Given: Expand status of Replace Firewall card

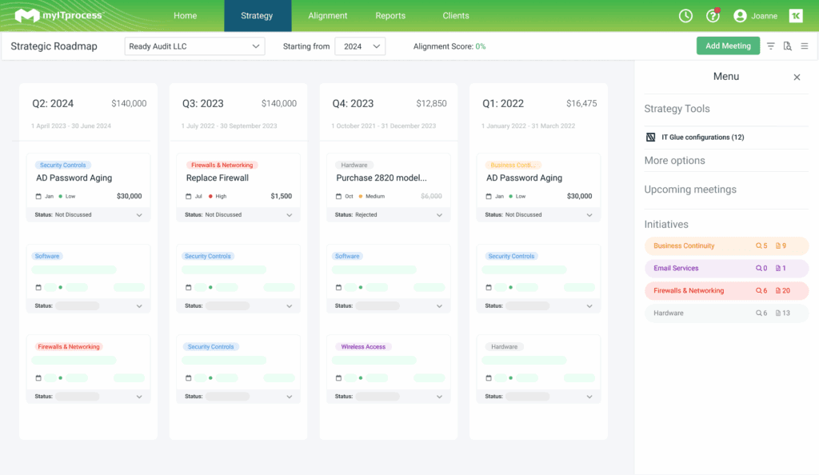Looking at the screenshot, I should 289,215.
